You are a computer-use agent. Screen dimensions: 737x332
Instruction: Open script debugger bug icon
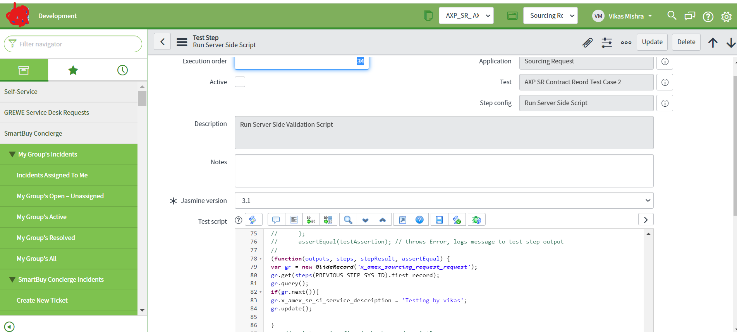click(476, 220)
